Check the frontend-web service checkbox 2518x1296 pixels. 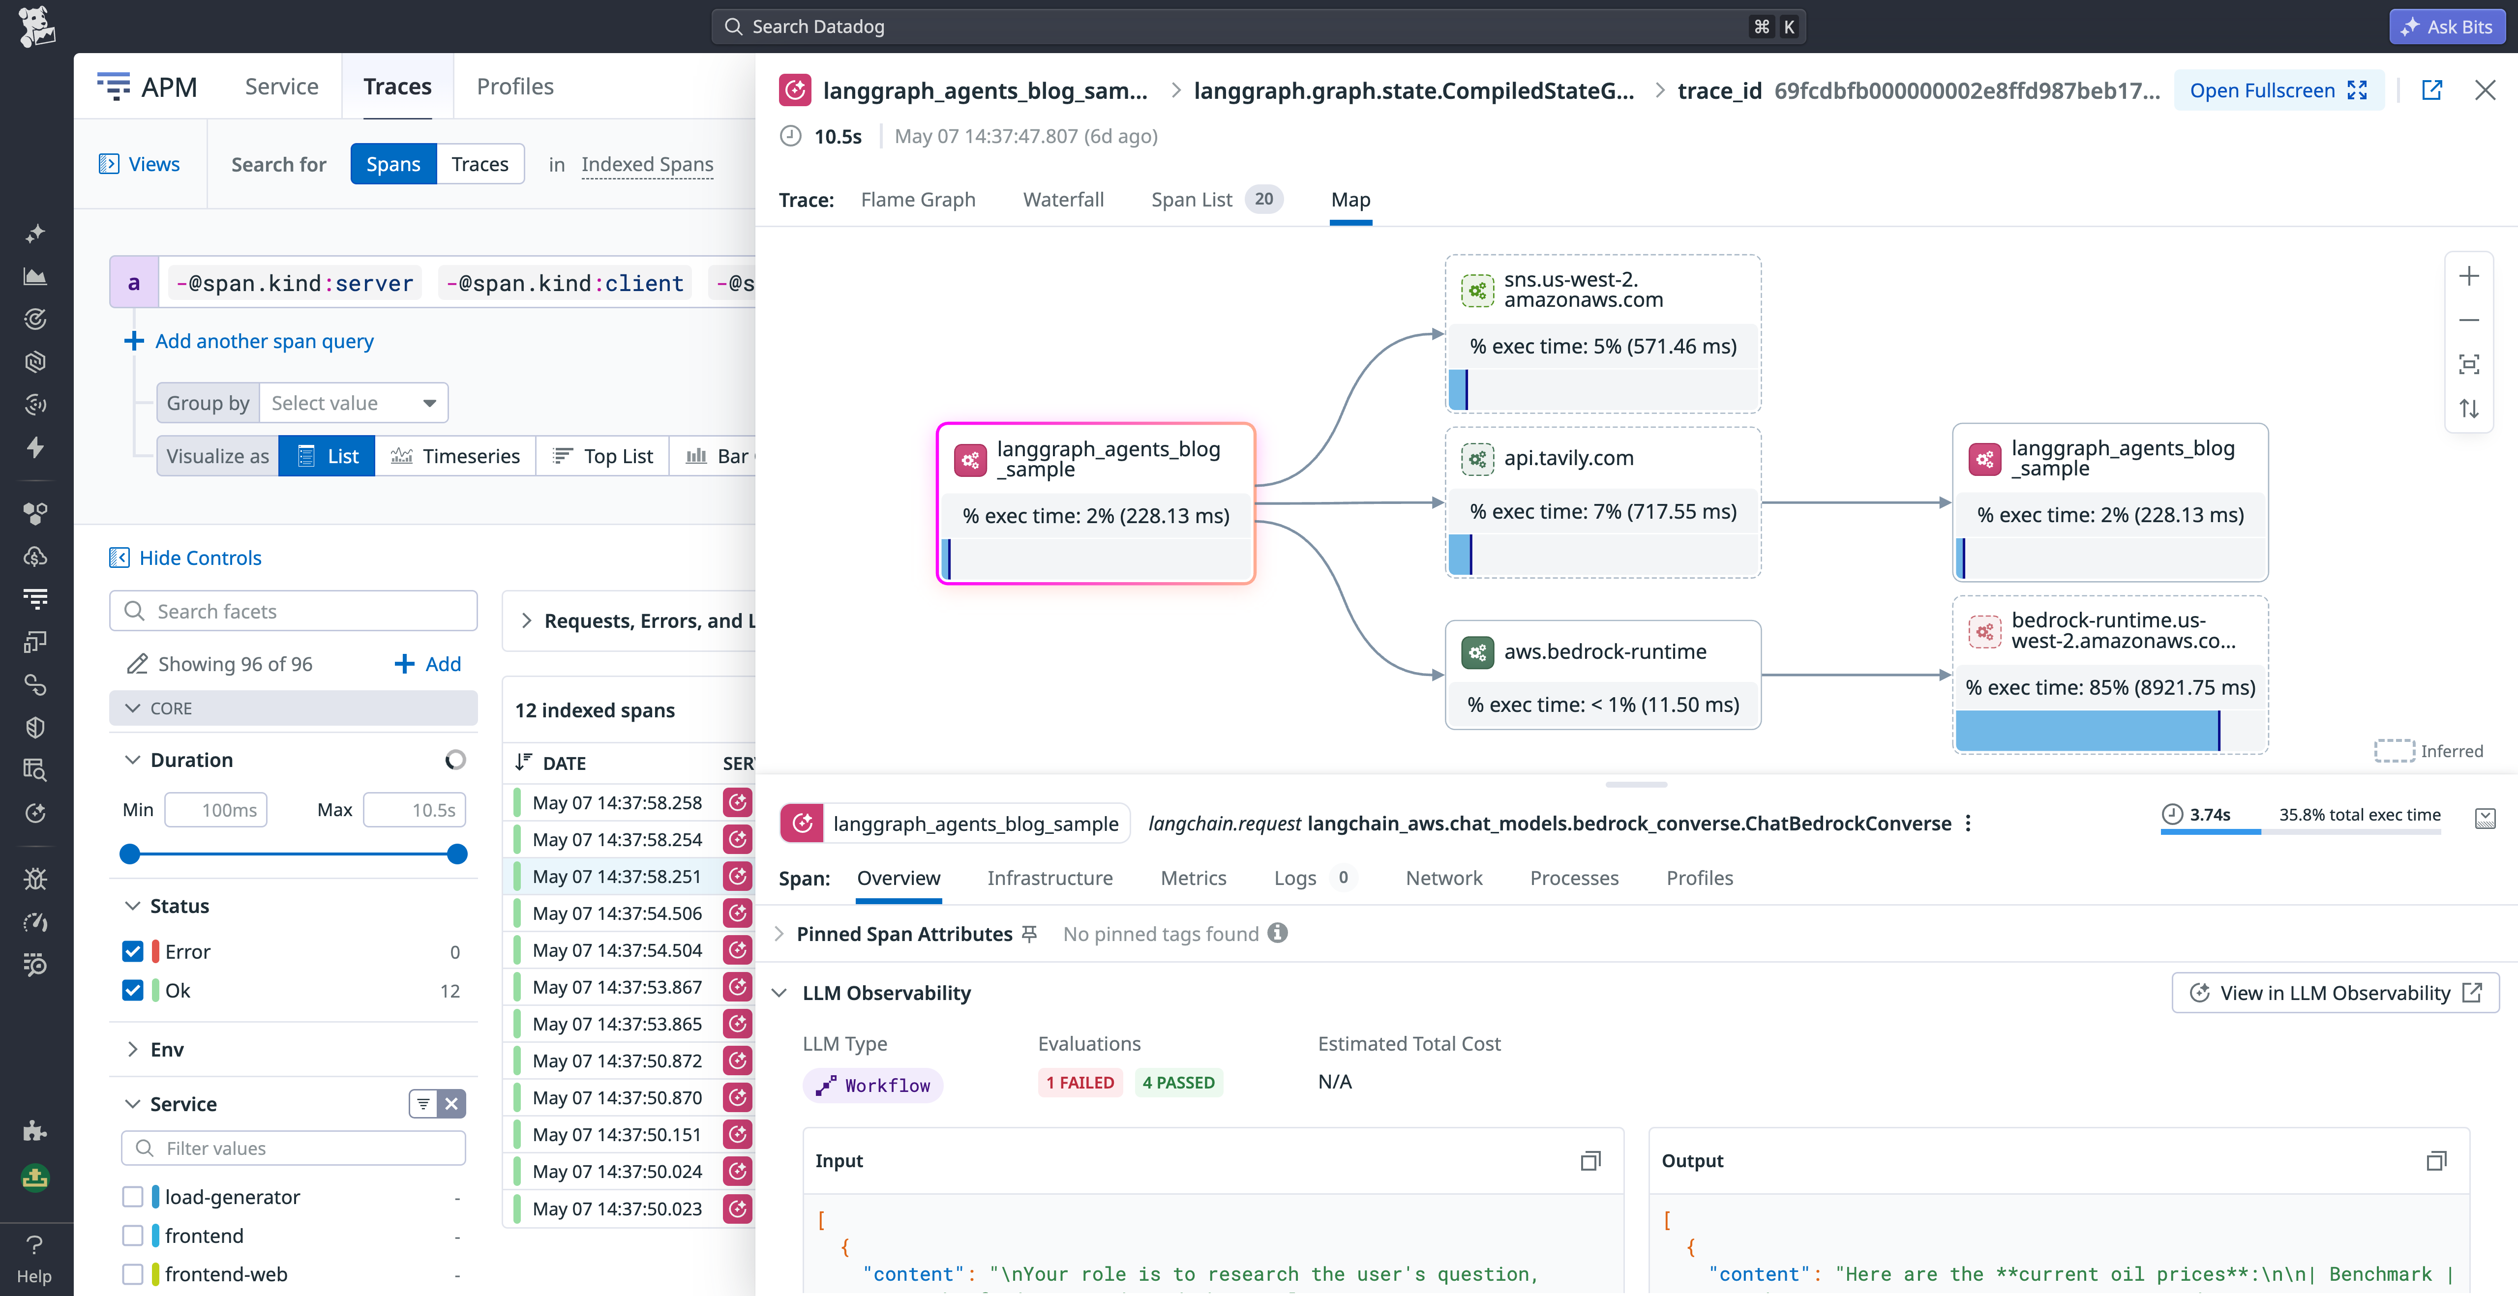coord(133,1273)
